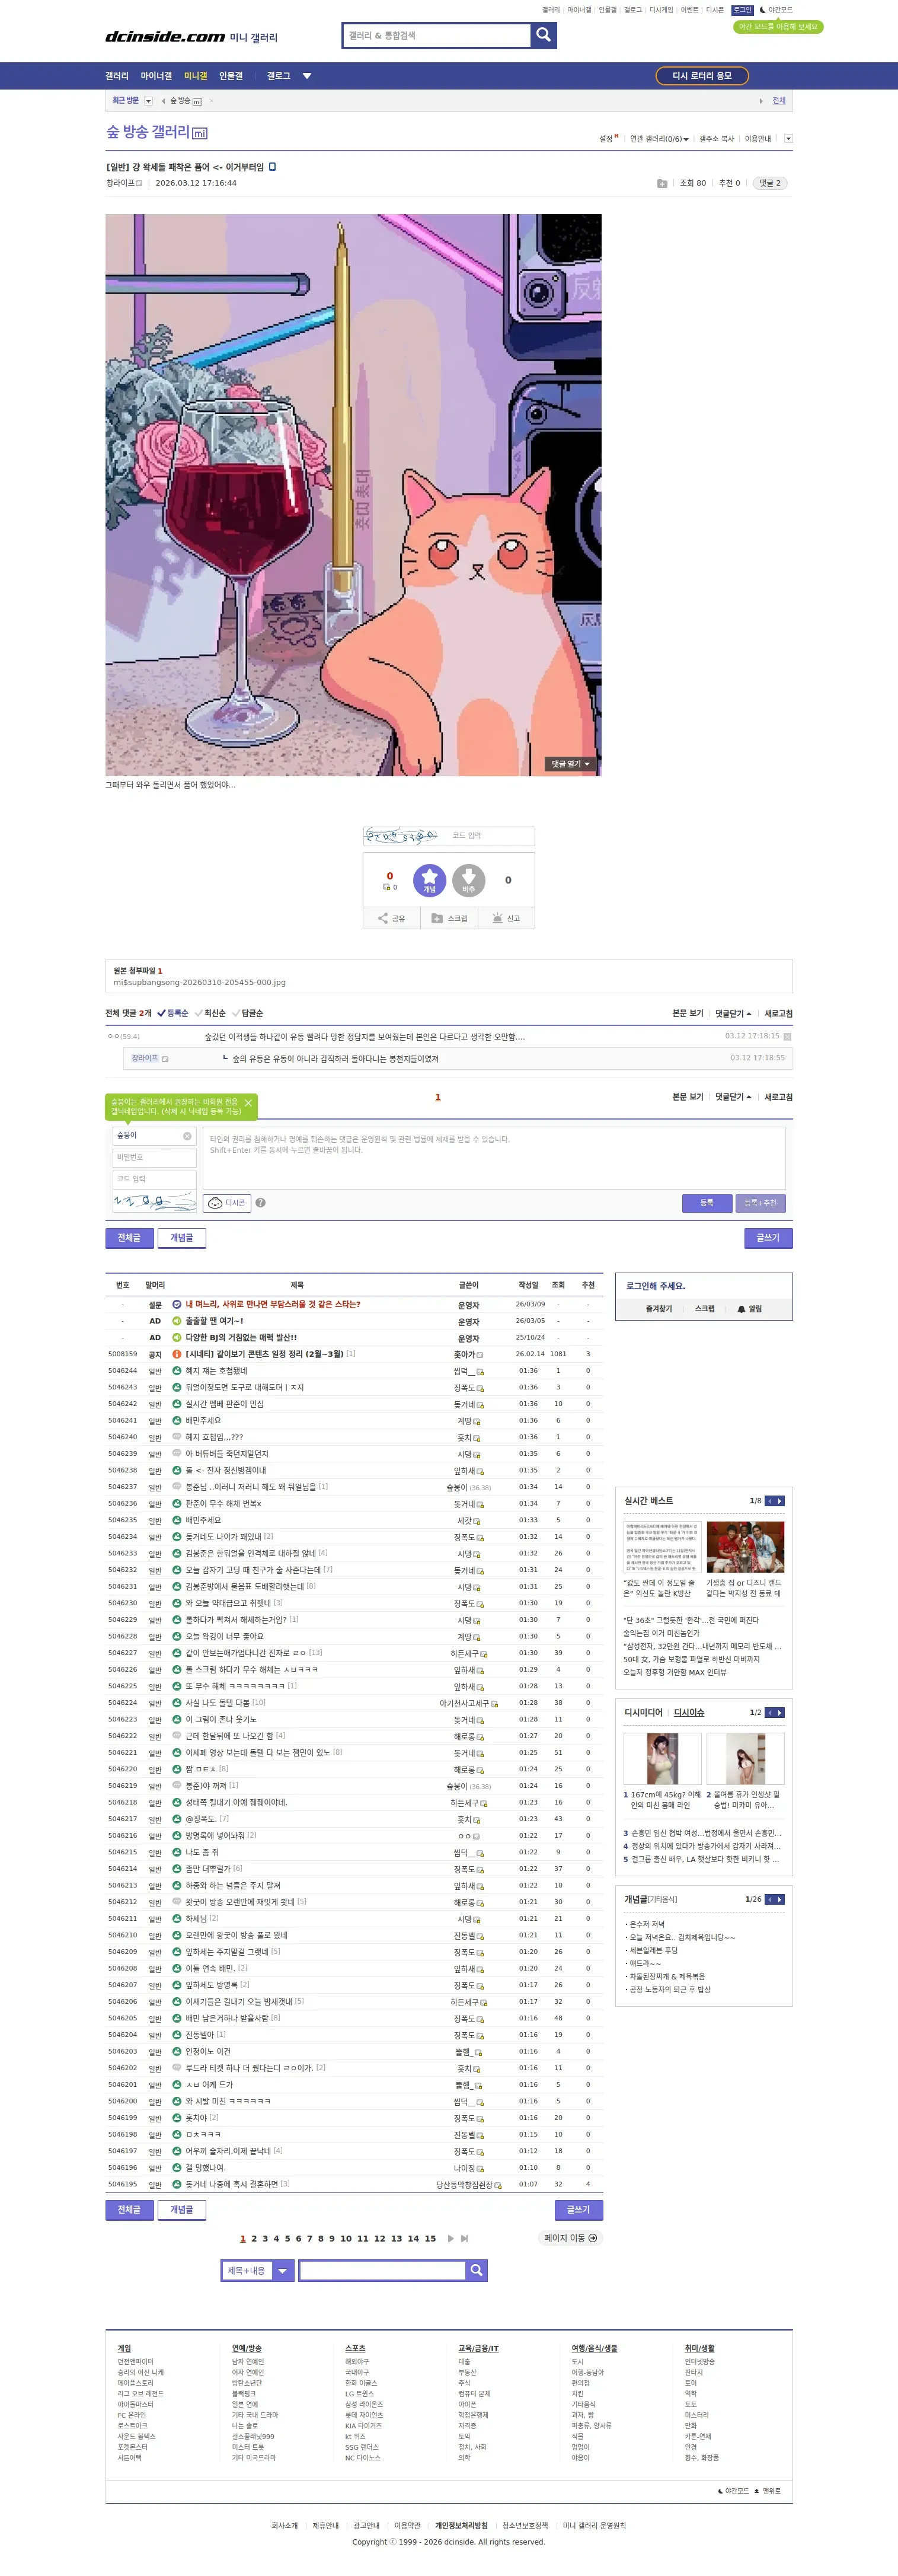Click the mobile icon next to post title
Image resolution: width=898 pixels, height=2576 pixels.
click(x=272, y=167)
